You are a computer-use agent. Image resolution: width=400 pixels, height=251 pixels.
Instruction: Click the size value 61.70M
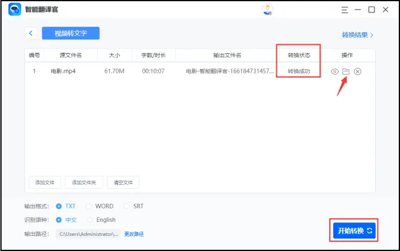(115, 71)
